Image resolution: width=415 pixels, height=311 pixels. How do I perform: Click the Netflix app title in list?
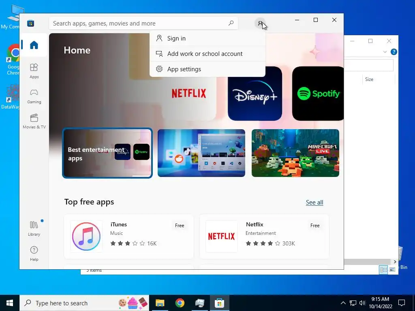[x=255, y=224]
